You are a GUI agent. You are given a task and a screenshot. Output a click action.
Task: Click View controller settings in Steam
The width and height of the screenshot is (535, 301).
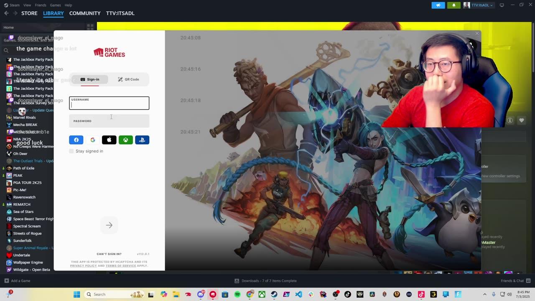500,176
